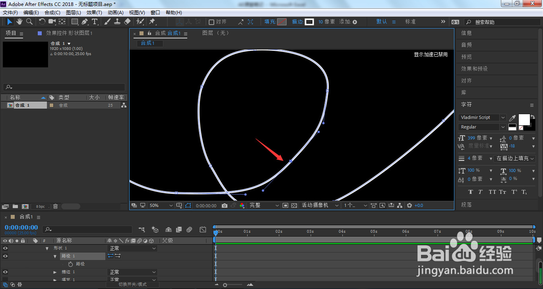This screenshot has width=543, height=289.
Task: Select the Rotation tool
Action: coord(42,22)
